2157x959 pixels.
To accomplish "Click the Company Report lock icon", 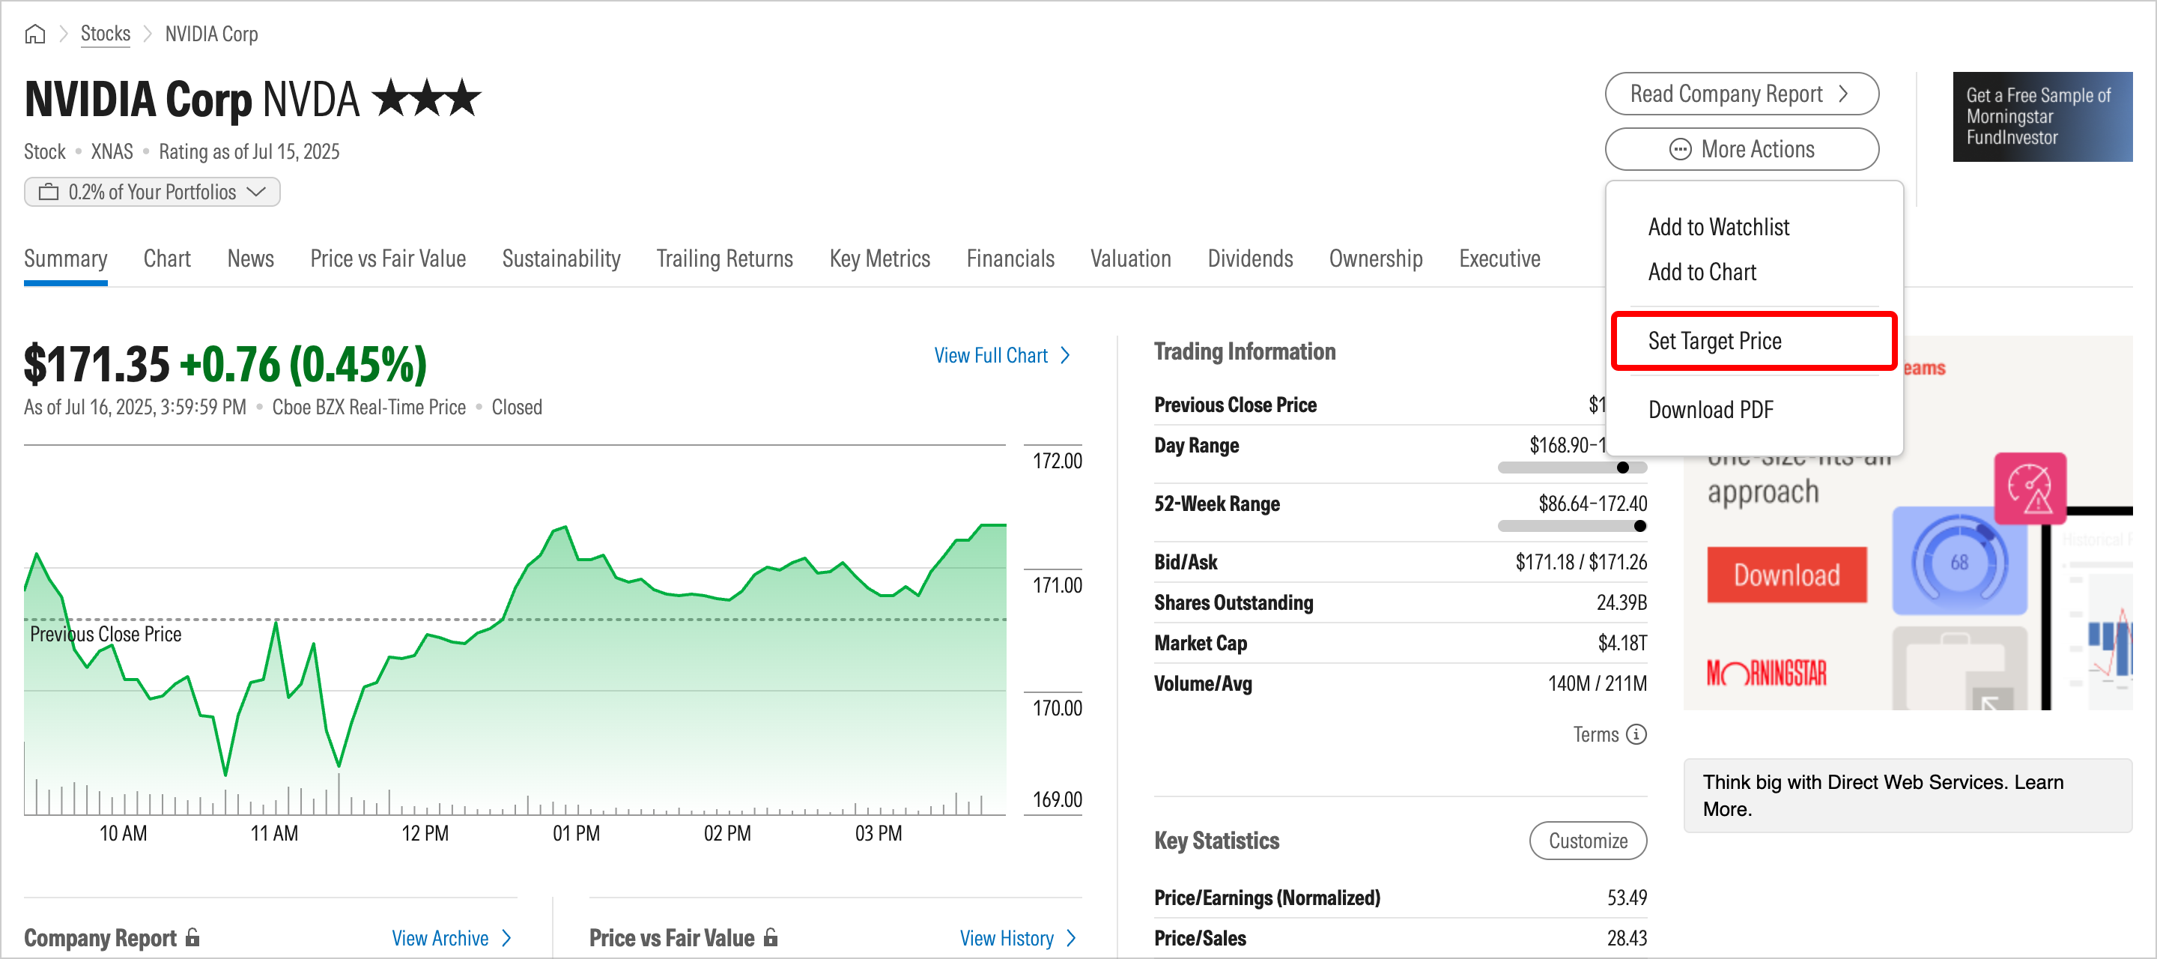I will (x=192, y=937).
